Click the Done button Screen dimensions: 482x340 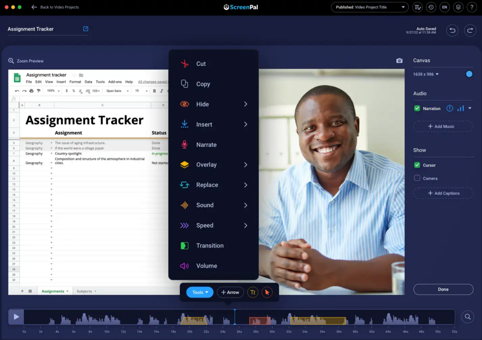click(443, 289)
